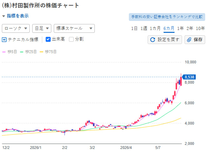Open the 日足 interval dropdown
The height and width of the screenshot is (153, 208).
coord(42,28)
